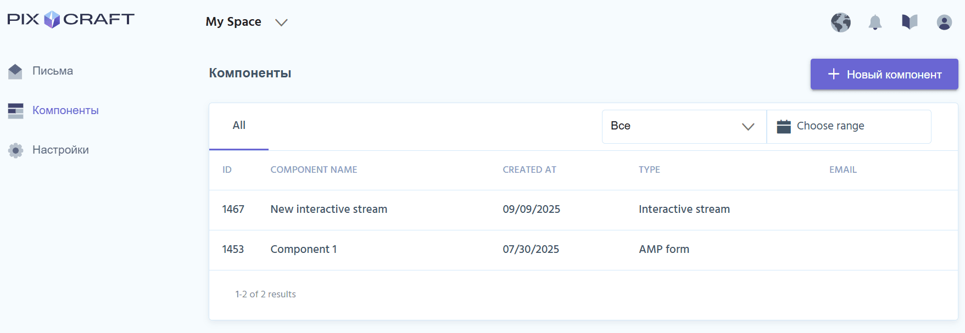The image size is (965, 333).
Task: Click the PixCraft logo
Action: click(x=71, y=19)
